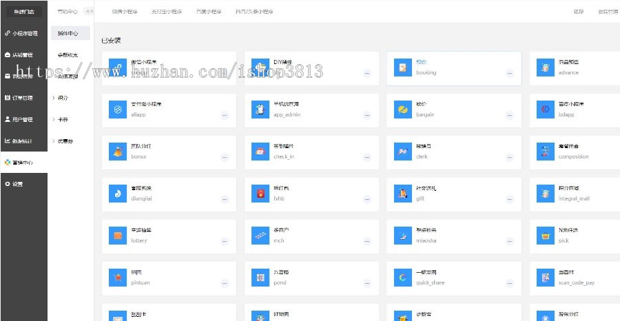Open the lottery plugin icon
The width and height of the screenshot is (620, 321).
click(x=119, y=236)
